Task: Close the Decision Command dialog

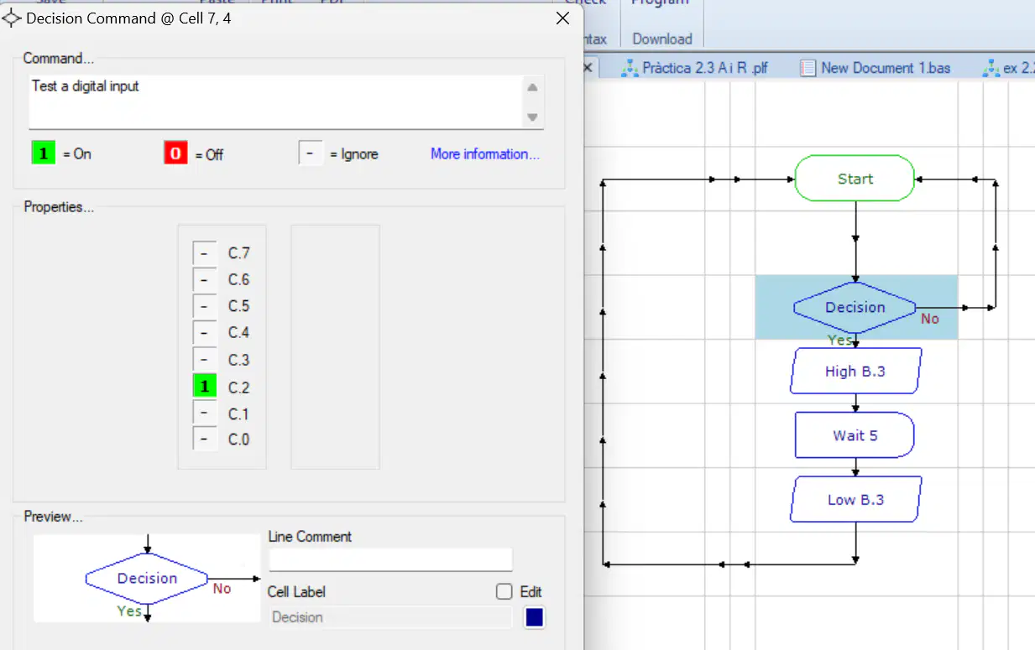Action: pyautogui.click(x=562, y=18)
